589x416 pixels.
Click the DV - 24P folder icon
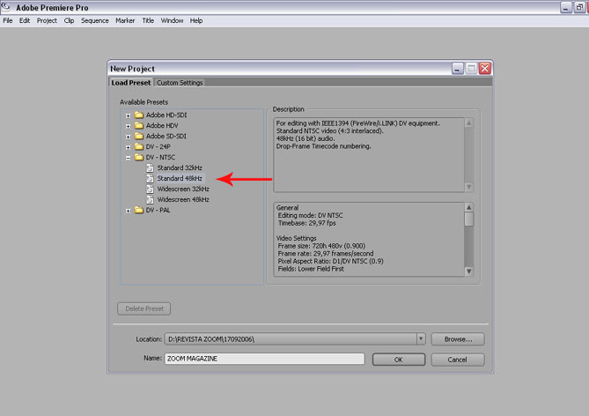(139, 147)
